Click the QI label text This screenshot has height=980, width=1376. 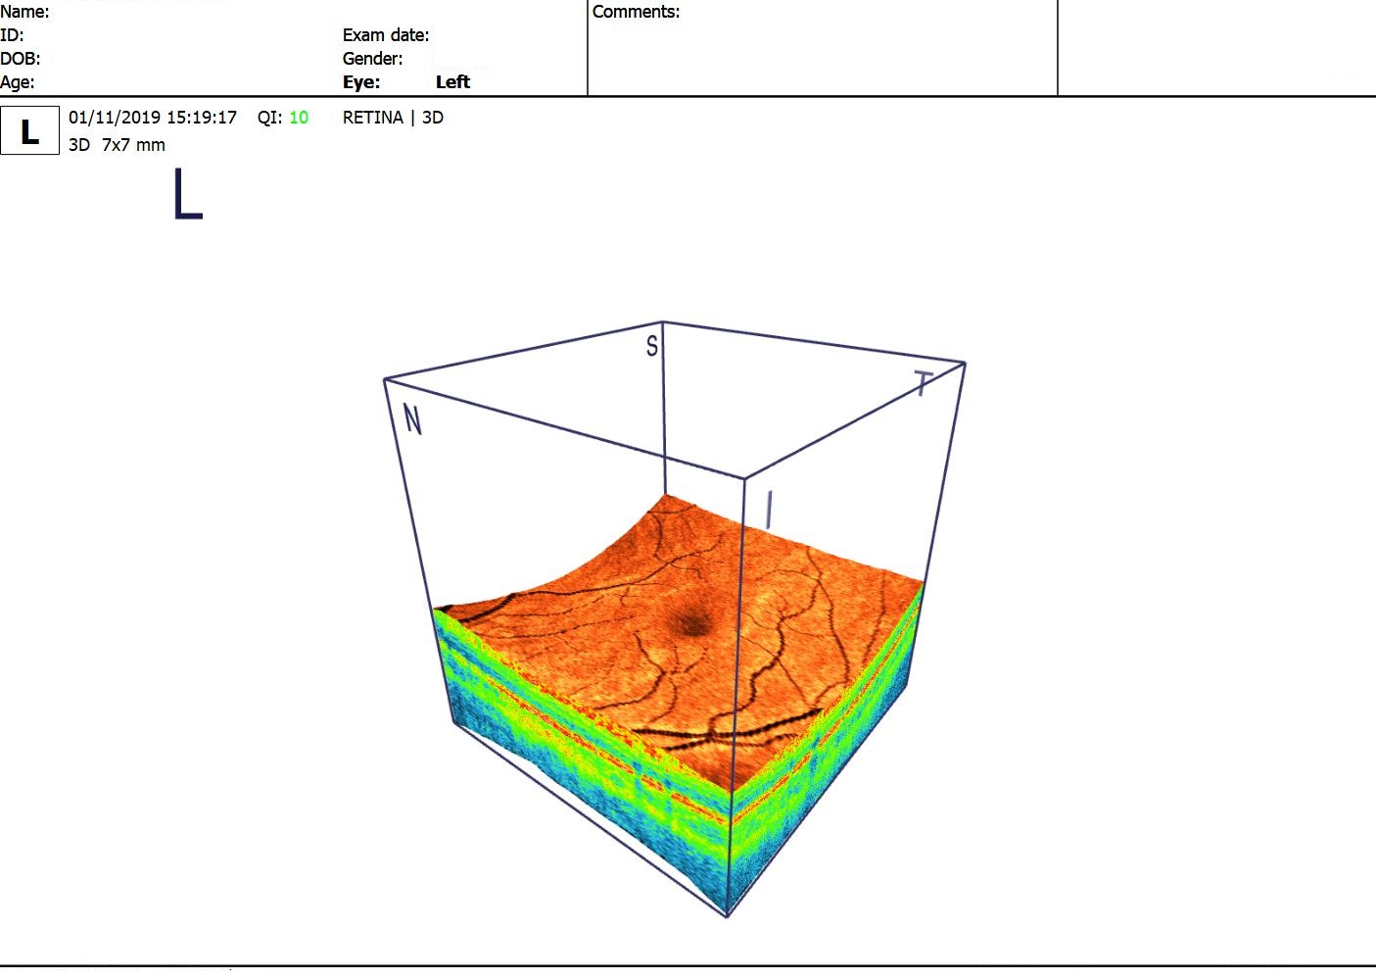click(269, 118)
